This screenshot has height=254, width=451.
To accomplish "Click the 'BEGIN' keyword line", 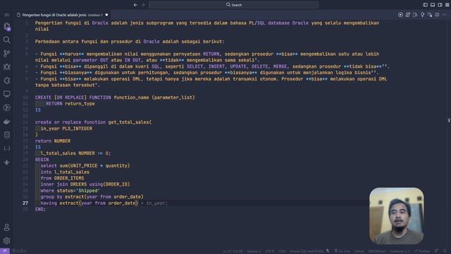I will pyautogui.click(x=42, y=159).
